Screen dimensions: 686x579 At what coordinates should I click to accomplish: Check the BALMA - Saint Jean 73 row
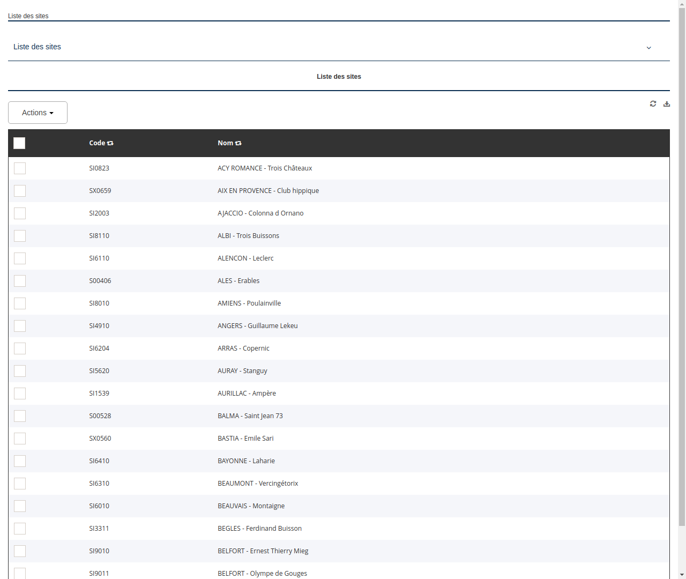click(x=19, y=415)
